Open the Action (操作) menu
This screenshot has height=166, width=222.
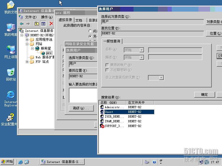[47, 17]
